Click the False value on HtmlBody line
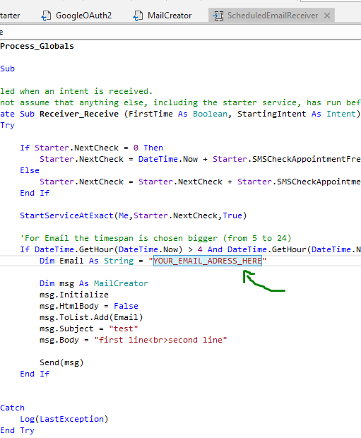This screenshot has height=438, width=361. (x=126, y=306)
